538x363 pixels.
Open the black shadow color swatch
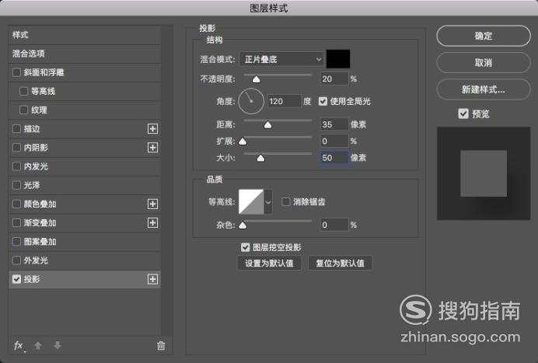(x=338, y=59)
